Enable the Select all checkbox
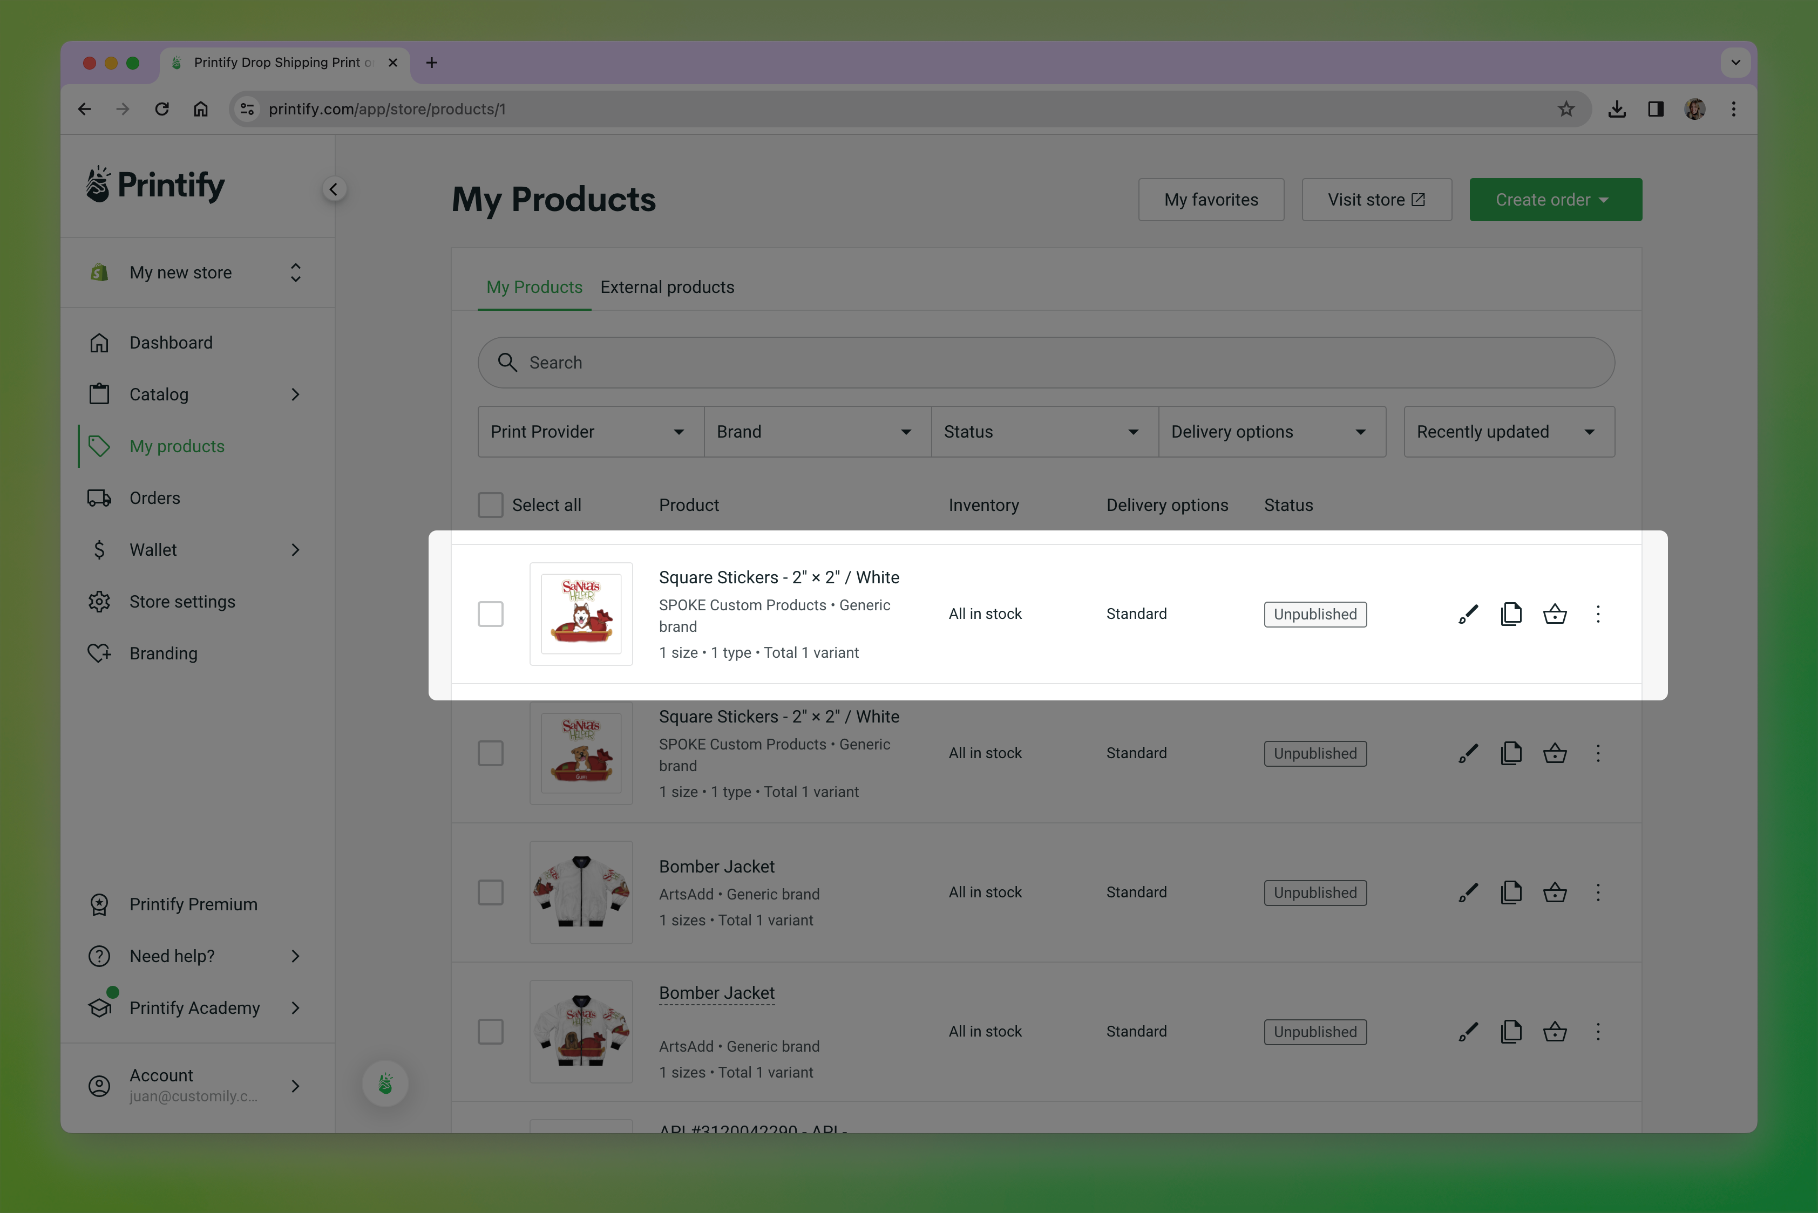The width and height of the screenshot is (1818, 1213). click(x=490, y=505)
